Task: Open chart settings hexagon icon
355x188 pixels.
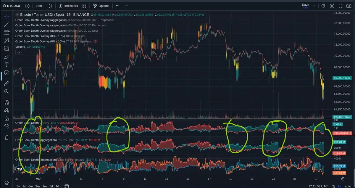Action: [332, 6]
